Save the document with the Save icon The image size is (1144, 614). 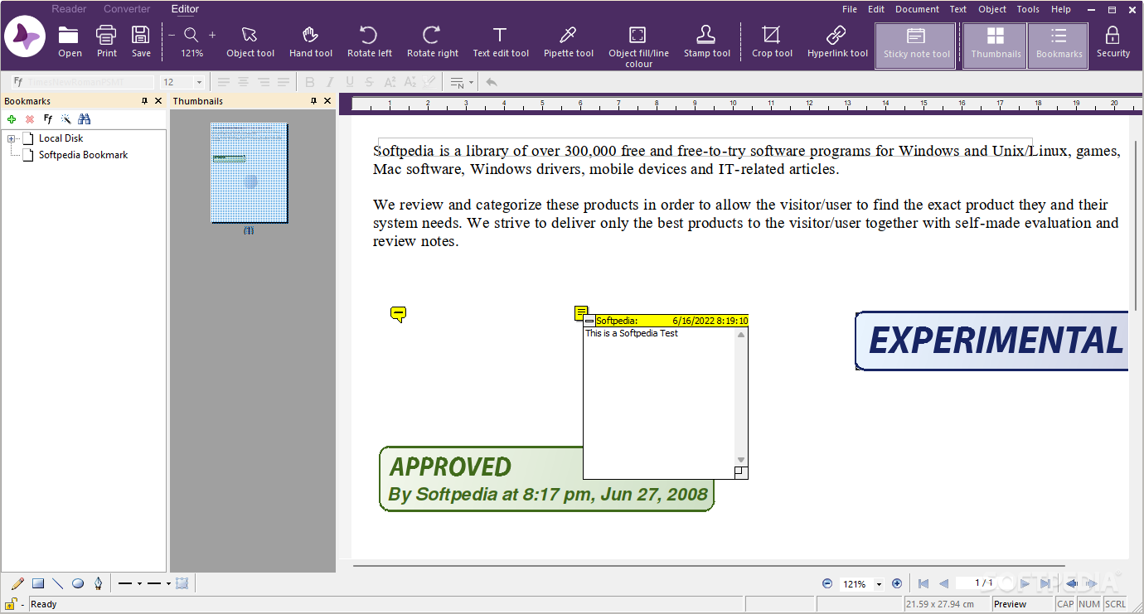pos(141,41)
